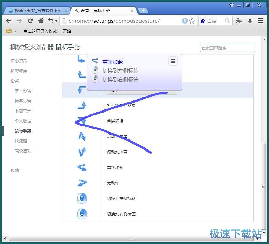Viewport: 269px width, 244px height.
Task: Click the down-then-right gesture arrow icon
Action: coord(81,59)
